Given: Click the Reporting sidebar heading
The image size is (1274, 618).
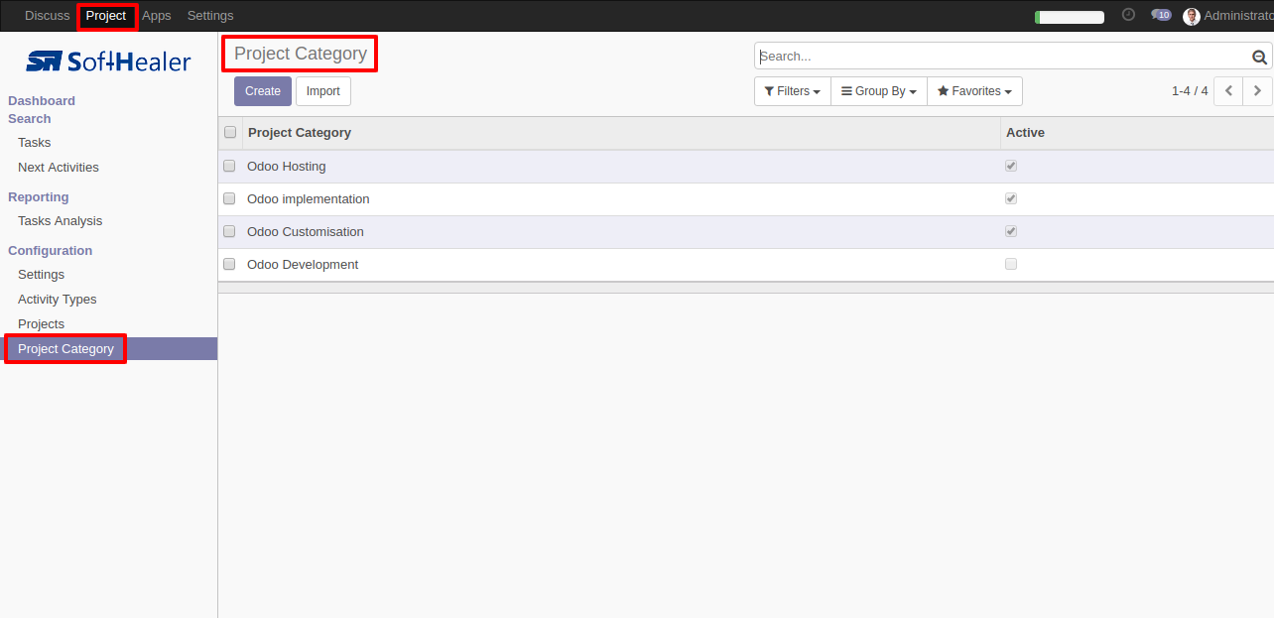Looking at the screenshot, I should 39,197.
